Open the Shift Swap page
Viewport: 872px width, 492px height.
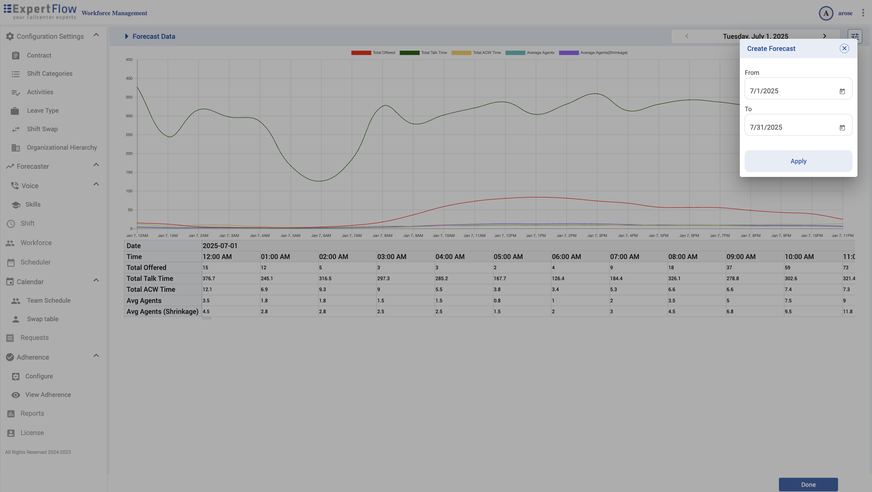tap(42, 129)
